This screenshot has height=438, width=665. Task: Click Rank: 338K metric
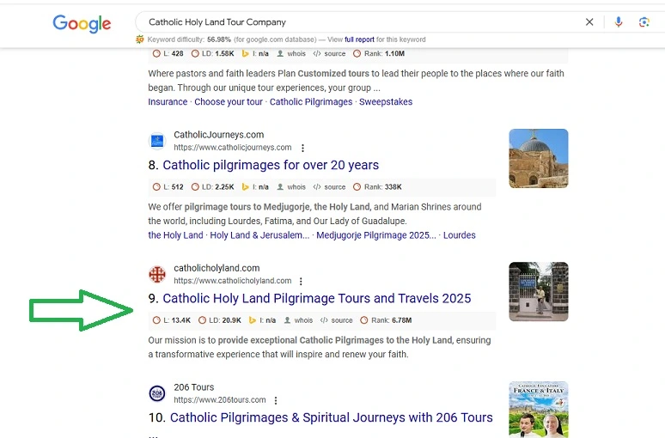coord(377,187)
